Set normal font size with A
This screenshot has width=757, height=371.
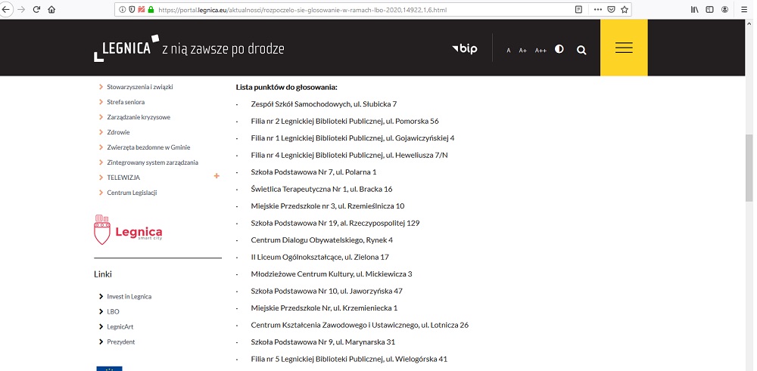tap(509, 50)
